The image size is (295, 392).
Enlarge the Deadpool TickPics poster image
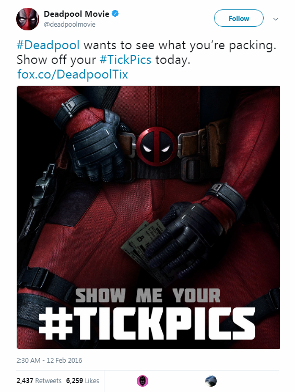coord(148,217)
